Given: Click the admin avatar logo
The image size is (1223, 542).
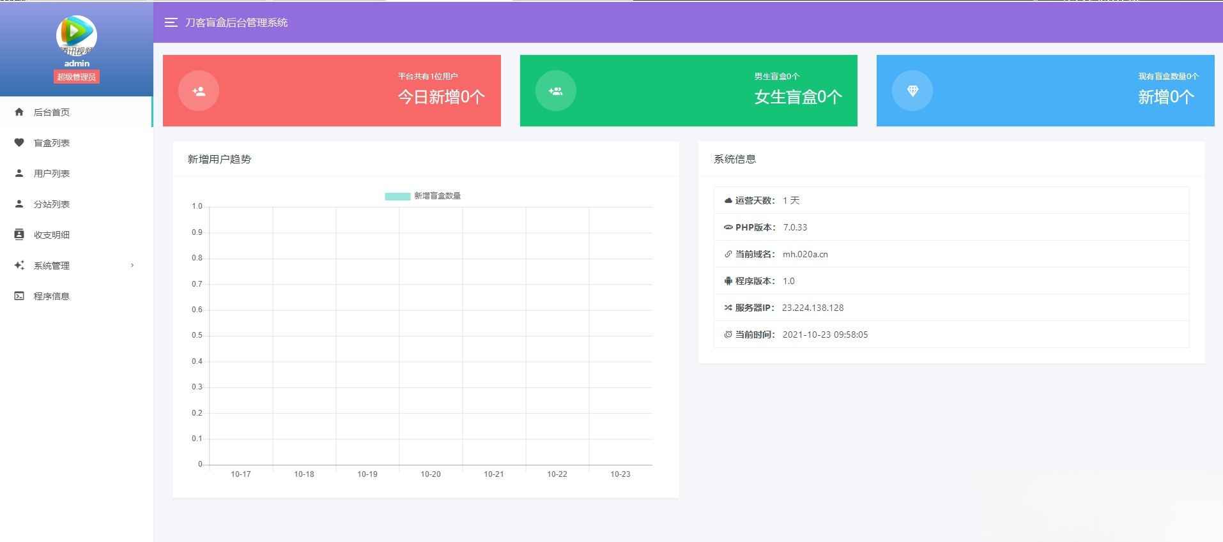Looking at the screenshot, I should 76,35.
